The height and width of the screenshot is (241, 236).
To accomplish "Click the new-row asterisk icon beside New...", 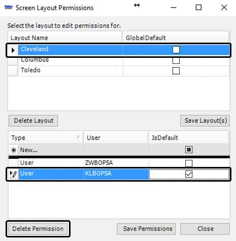I will coord(14,150).
